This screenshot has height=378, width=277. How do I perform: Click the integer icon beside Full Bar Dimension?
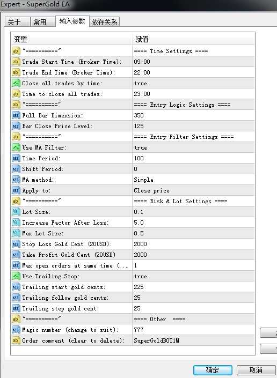pyautogui.click(x=16, y=115)
